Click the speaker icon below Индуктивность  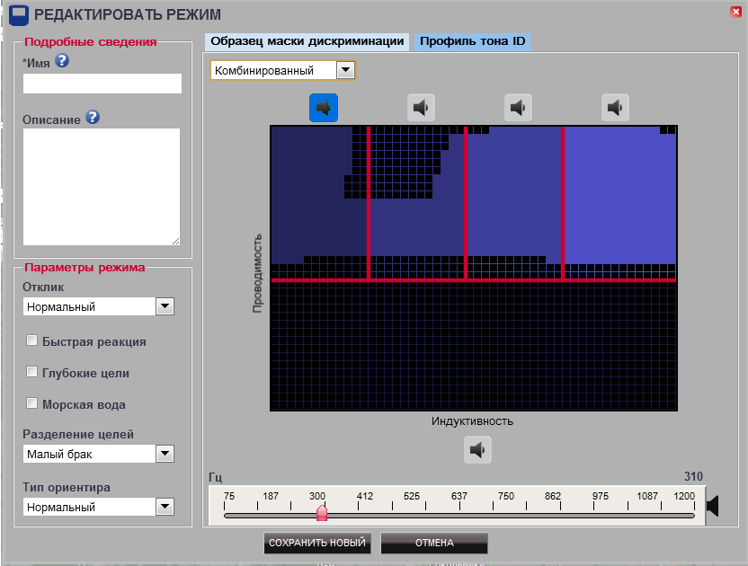coord(477,449)
